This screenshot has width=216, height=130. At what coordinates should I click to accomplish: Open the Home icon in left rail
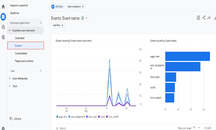point(3,6)
